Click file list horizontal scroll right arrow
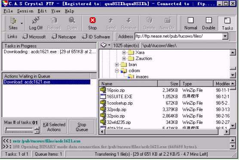 pos(227,132)
